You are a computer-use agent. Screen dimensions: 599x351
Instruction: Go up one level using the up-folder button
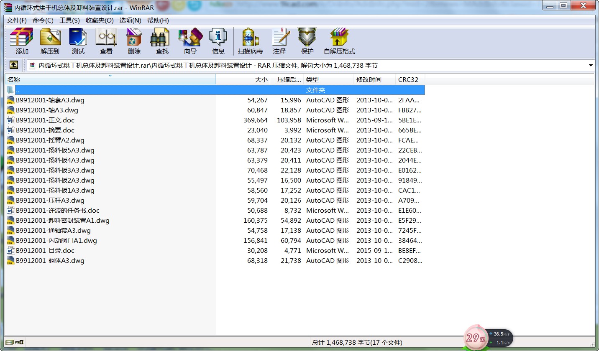click(14, 65)
